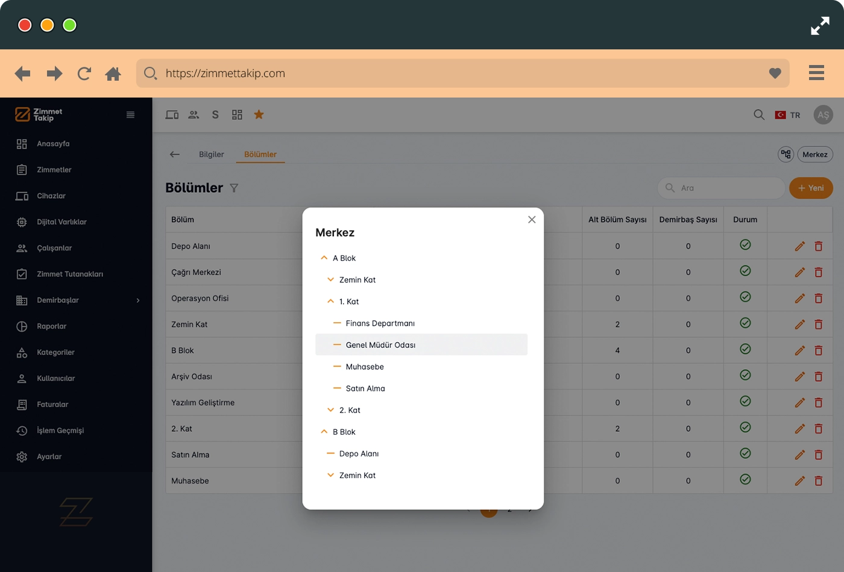
Task: Click the Ara search field
Action: pos(722,188)
